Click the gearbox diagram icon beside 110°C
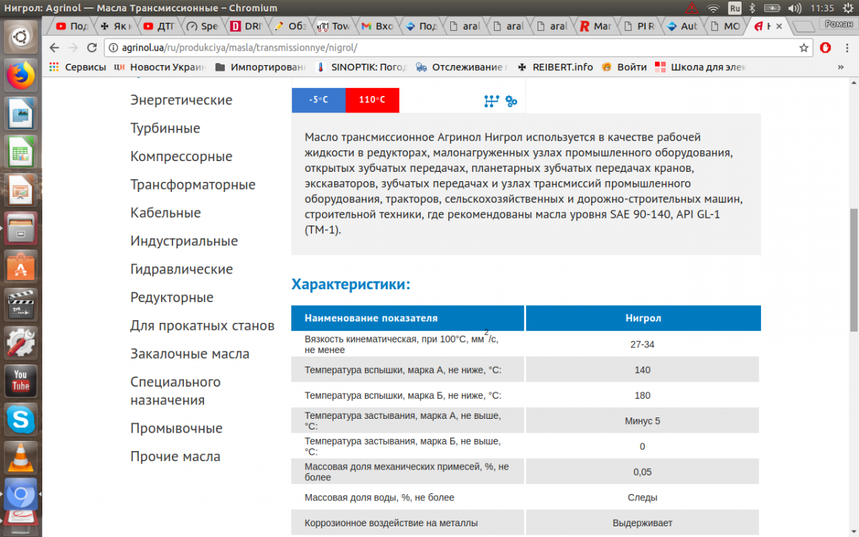 [x=491, y=101]
